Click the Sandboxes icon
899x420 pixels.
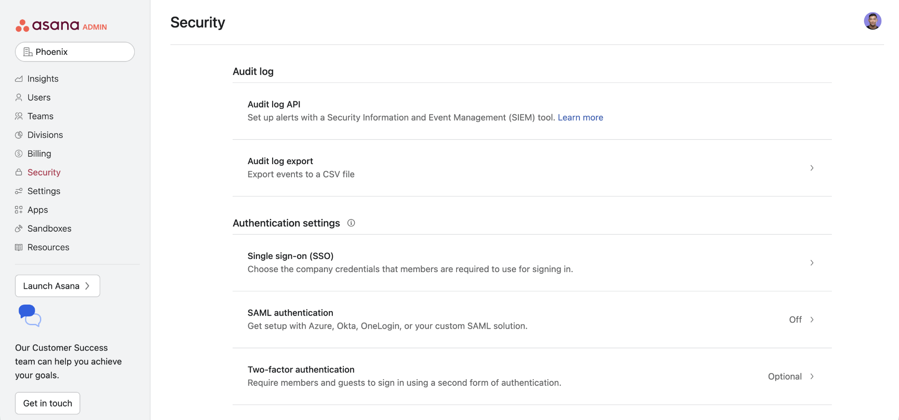click(x=18, y=229)
